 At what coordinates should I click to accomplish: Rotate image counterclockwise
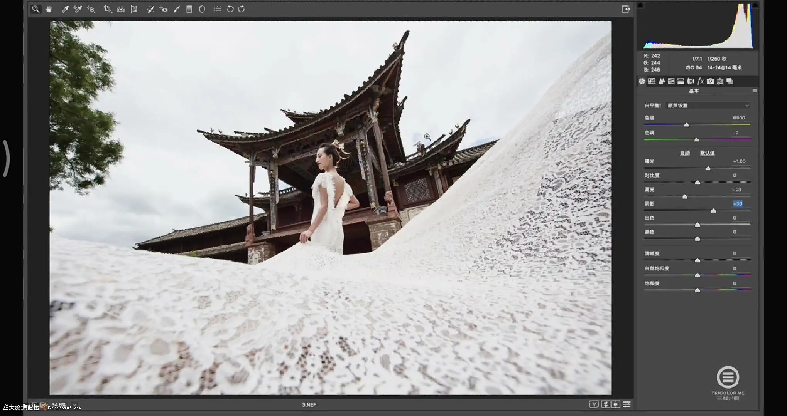(230, 9)
